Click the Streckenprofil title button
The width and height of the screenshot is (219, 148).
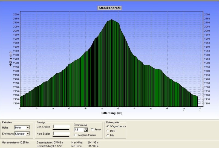[x=109, y=8]
